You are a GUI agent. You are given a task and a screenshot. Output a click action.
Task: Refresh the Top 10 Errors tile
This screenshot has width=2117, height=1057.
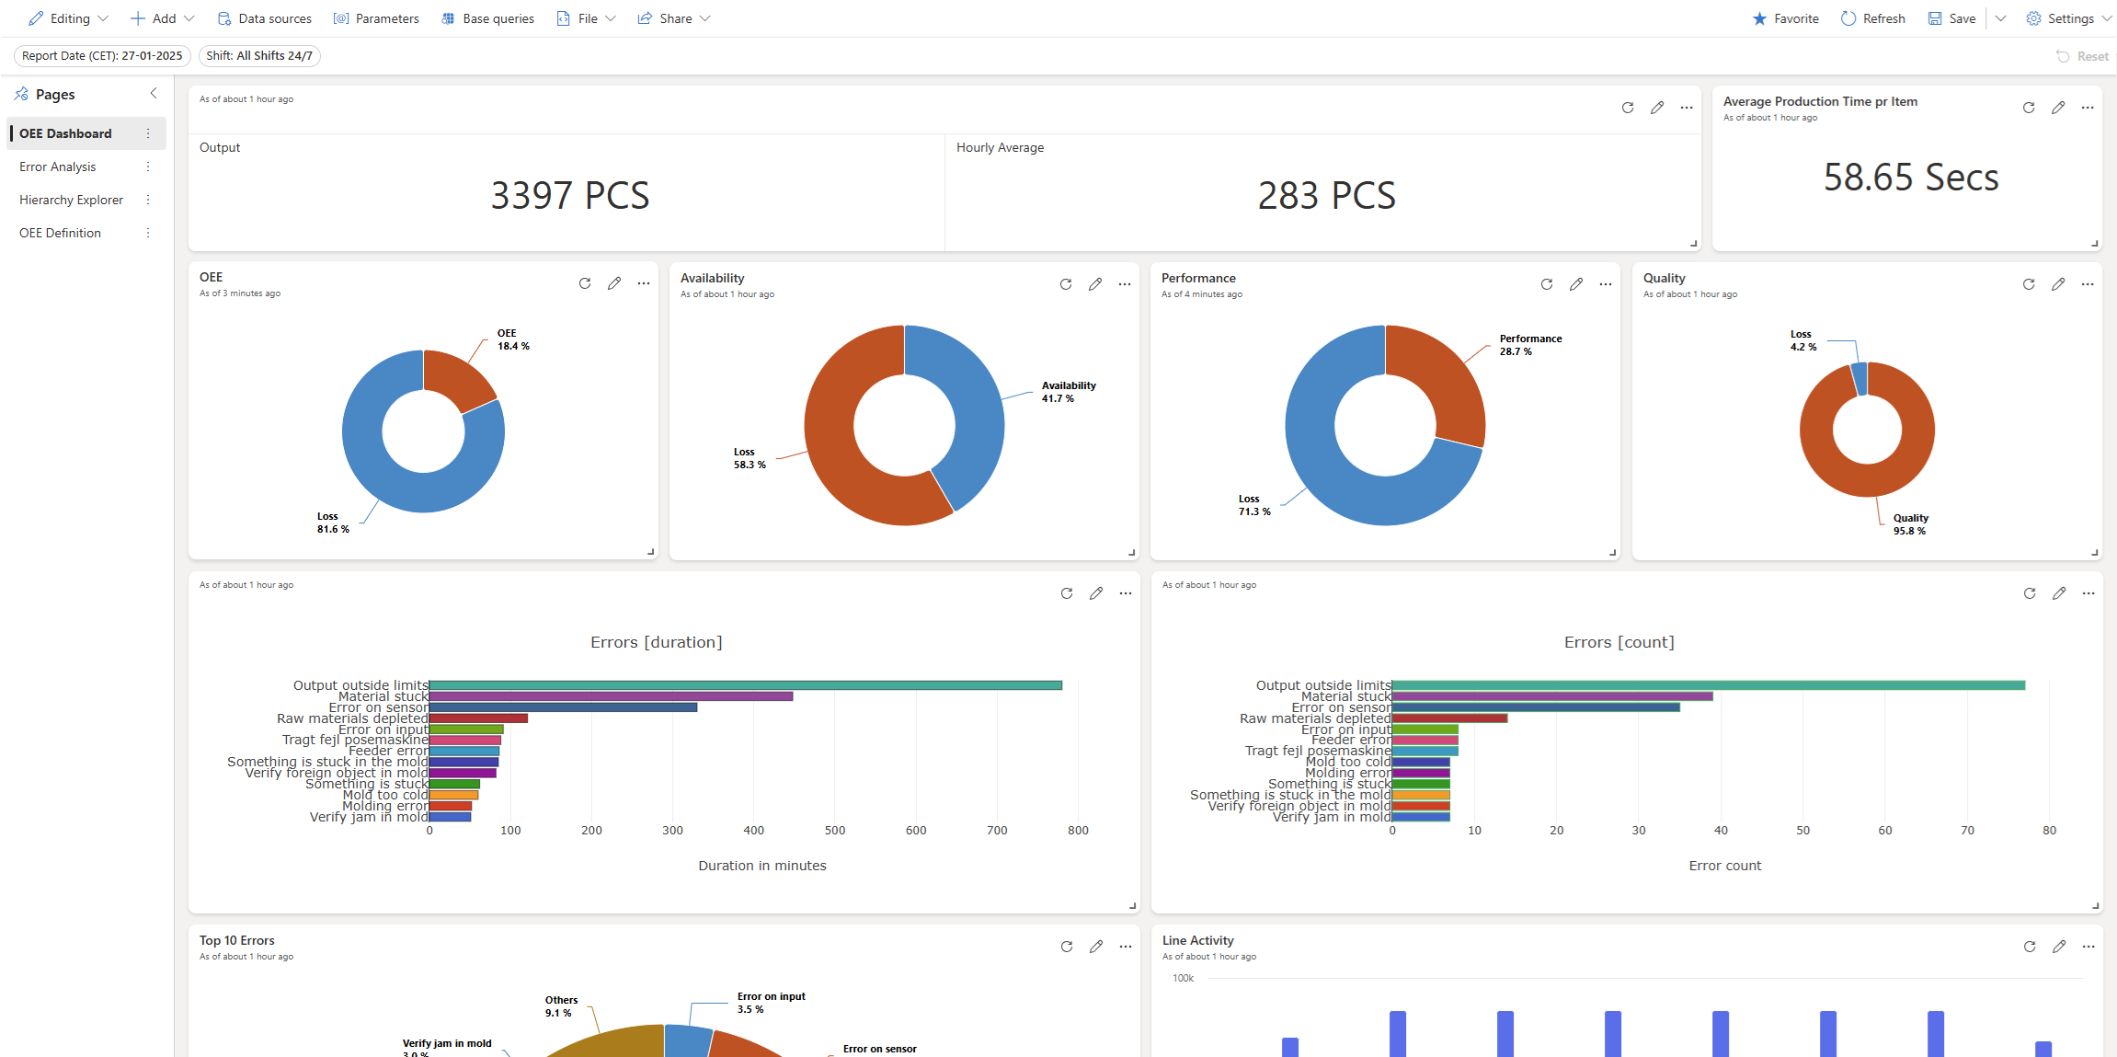tap(1067, 947)
